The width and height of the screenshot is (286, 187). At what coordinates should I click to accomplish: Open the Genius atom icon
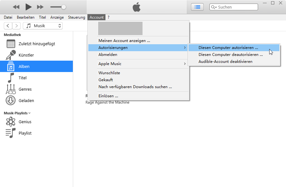(11, 122)
